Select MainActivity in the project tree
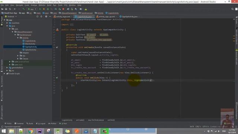 tap(30, 44)
